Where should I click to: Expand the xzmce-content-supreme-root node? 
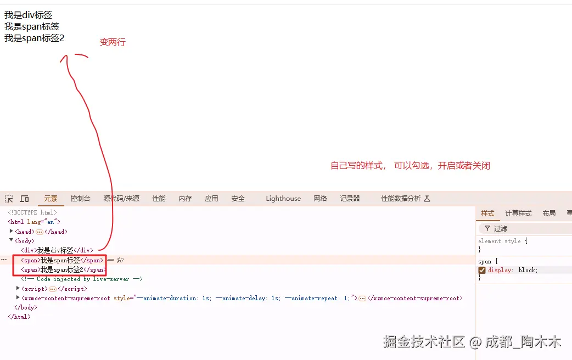pyautogui.click(x=18, y=297)
